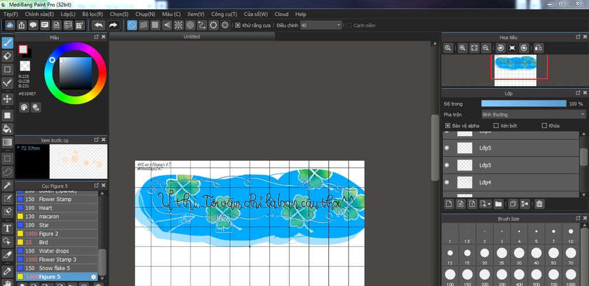Select the Eyedropper tool

point(7,270)
